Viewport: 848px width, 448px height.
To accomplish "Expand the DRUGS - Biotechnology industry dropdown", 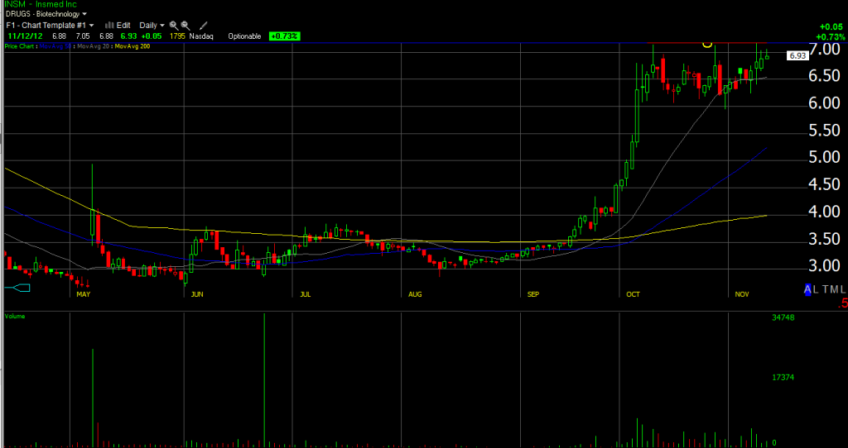I will (46, 14).
